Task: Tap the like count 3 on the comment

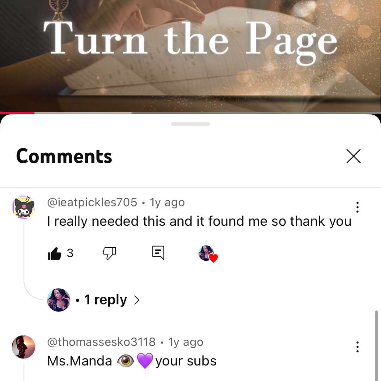Action: point(70,253)
